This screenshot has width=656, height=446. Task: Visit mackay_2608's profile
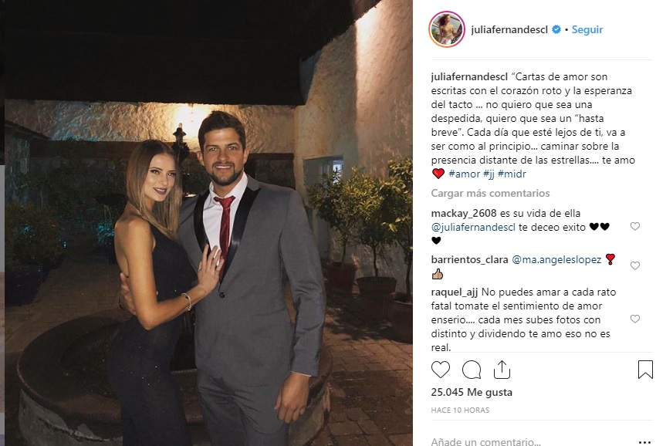point(464,214)
